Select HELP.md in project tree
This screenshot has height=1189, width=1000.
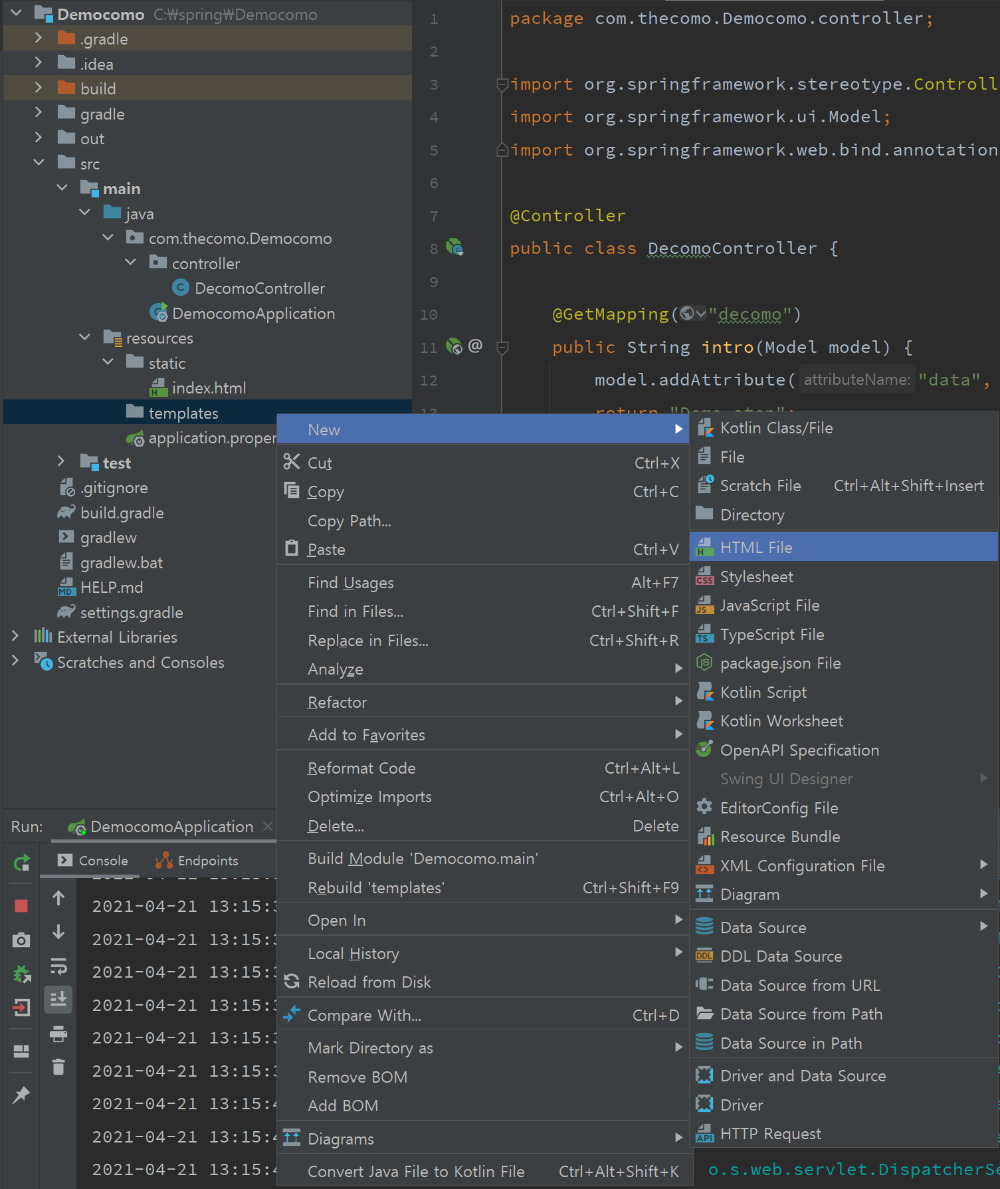(111, 588)
